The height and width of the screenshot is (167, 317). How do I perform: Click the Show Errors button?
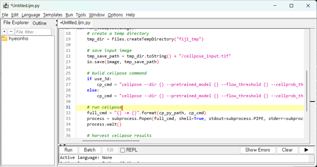pyautogui.click(x=258, y=150)
